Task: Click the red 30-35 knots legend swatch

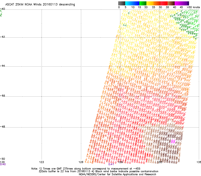Action: (x=164, y=3)
